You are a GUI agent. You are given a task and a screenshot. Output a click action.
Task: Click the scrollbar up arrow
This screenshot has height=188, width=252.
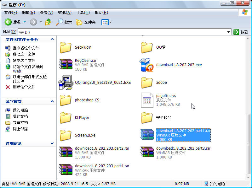pyautogui.click(x=248, y=38)
